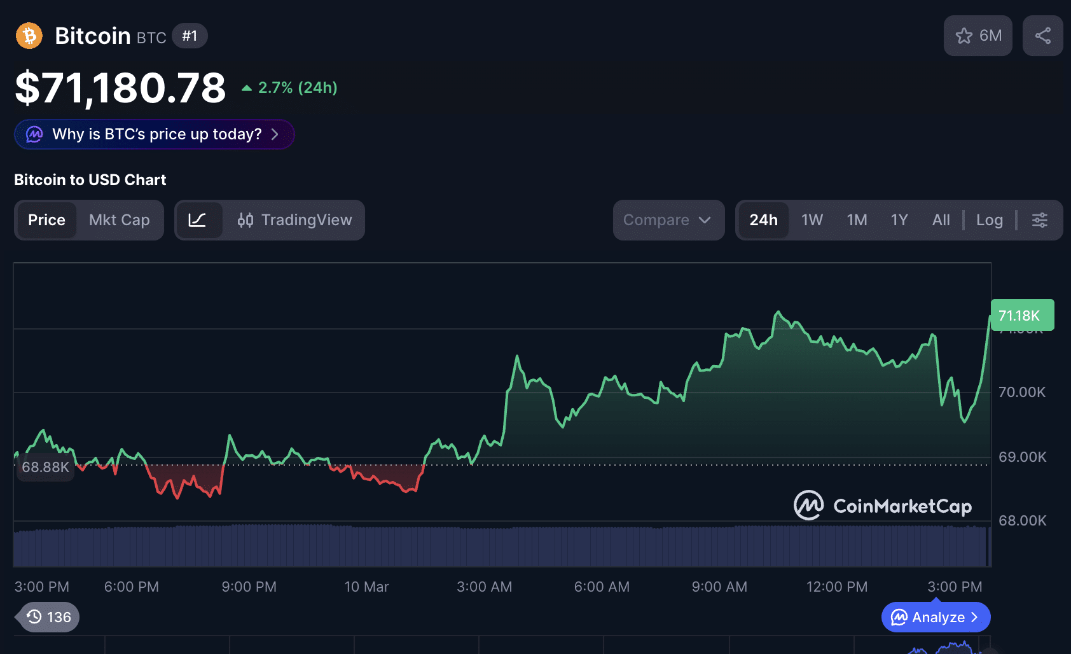Image resolution: width=1071 pixels, height=654 pixels.
Task: Select Price chart mode
Action: pyautogui.click(x=46, y=220)
